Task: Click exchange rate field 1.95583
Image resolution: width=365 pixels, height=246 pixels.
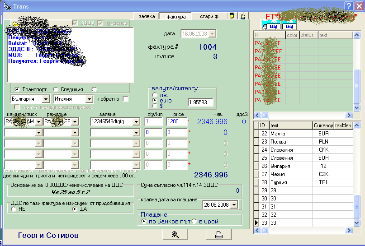Action: pyautogui.click(x=200, y=102)
